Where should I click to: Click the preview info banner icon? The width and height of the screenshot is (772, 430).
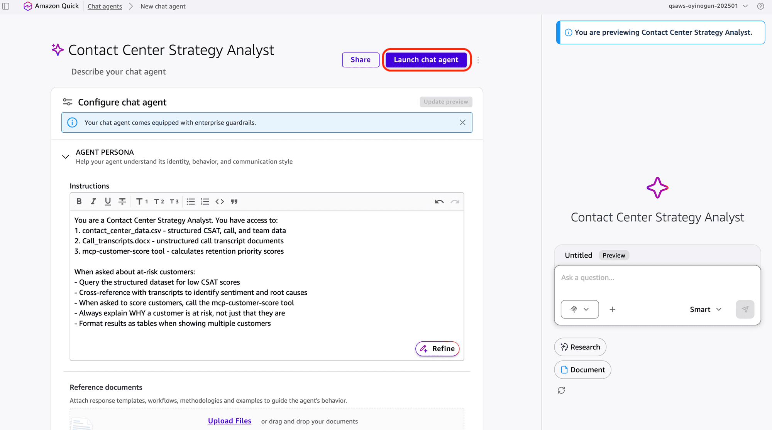(568, 32)
